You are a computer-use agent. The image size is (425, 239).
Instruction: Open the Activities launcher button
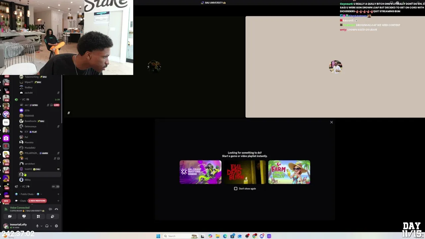click(38, 216)
